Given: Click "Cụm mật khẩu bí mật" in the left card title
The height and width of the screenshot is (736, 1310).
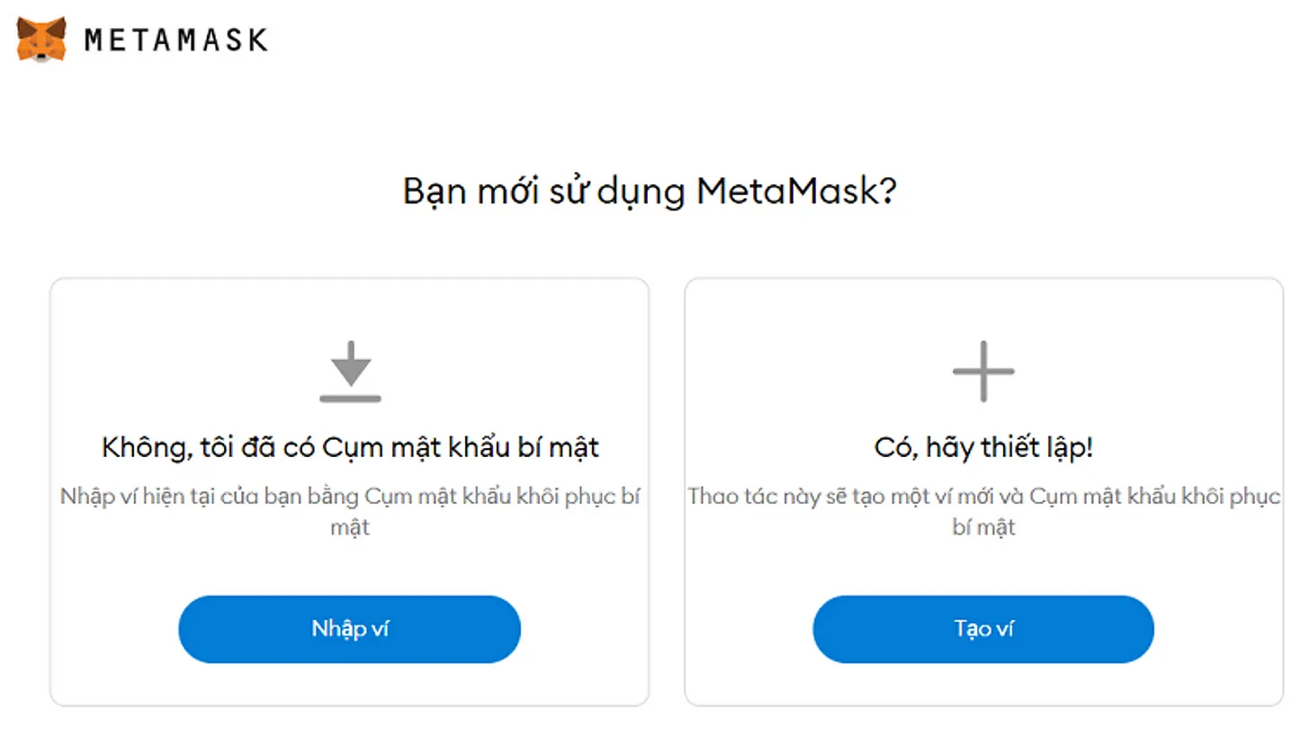Looking at the screenshot, I should 461,447.
